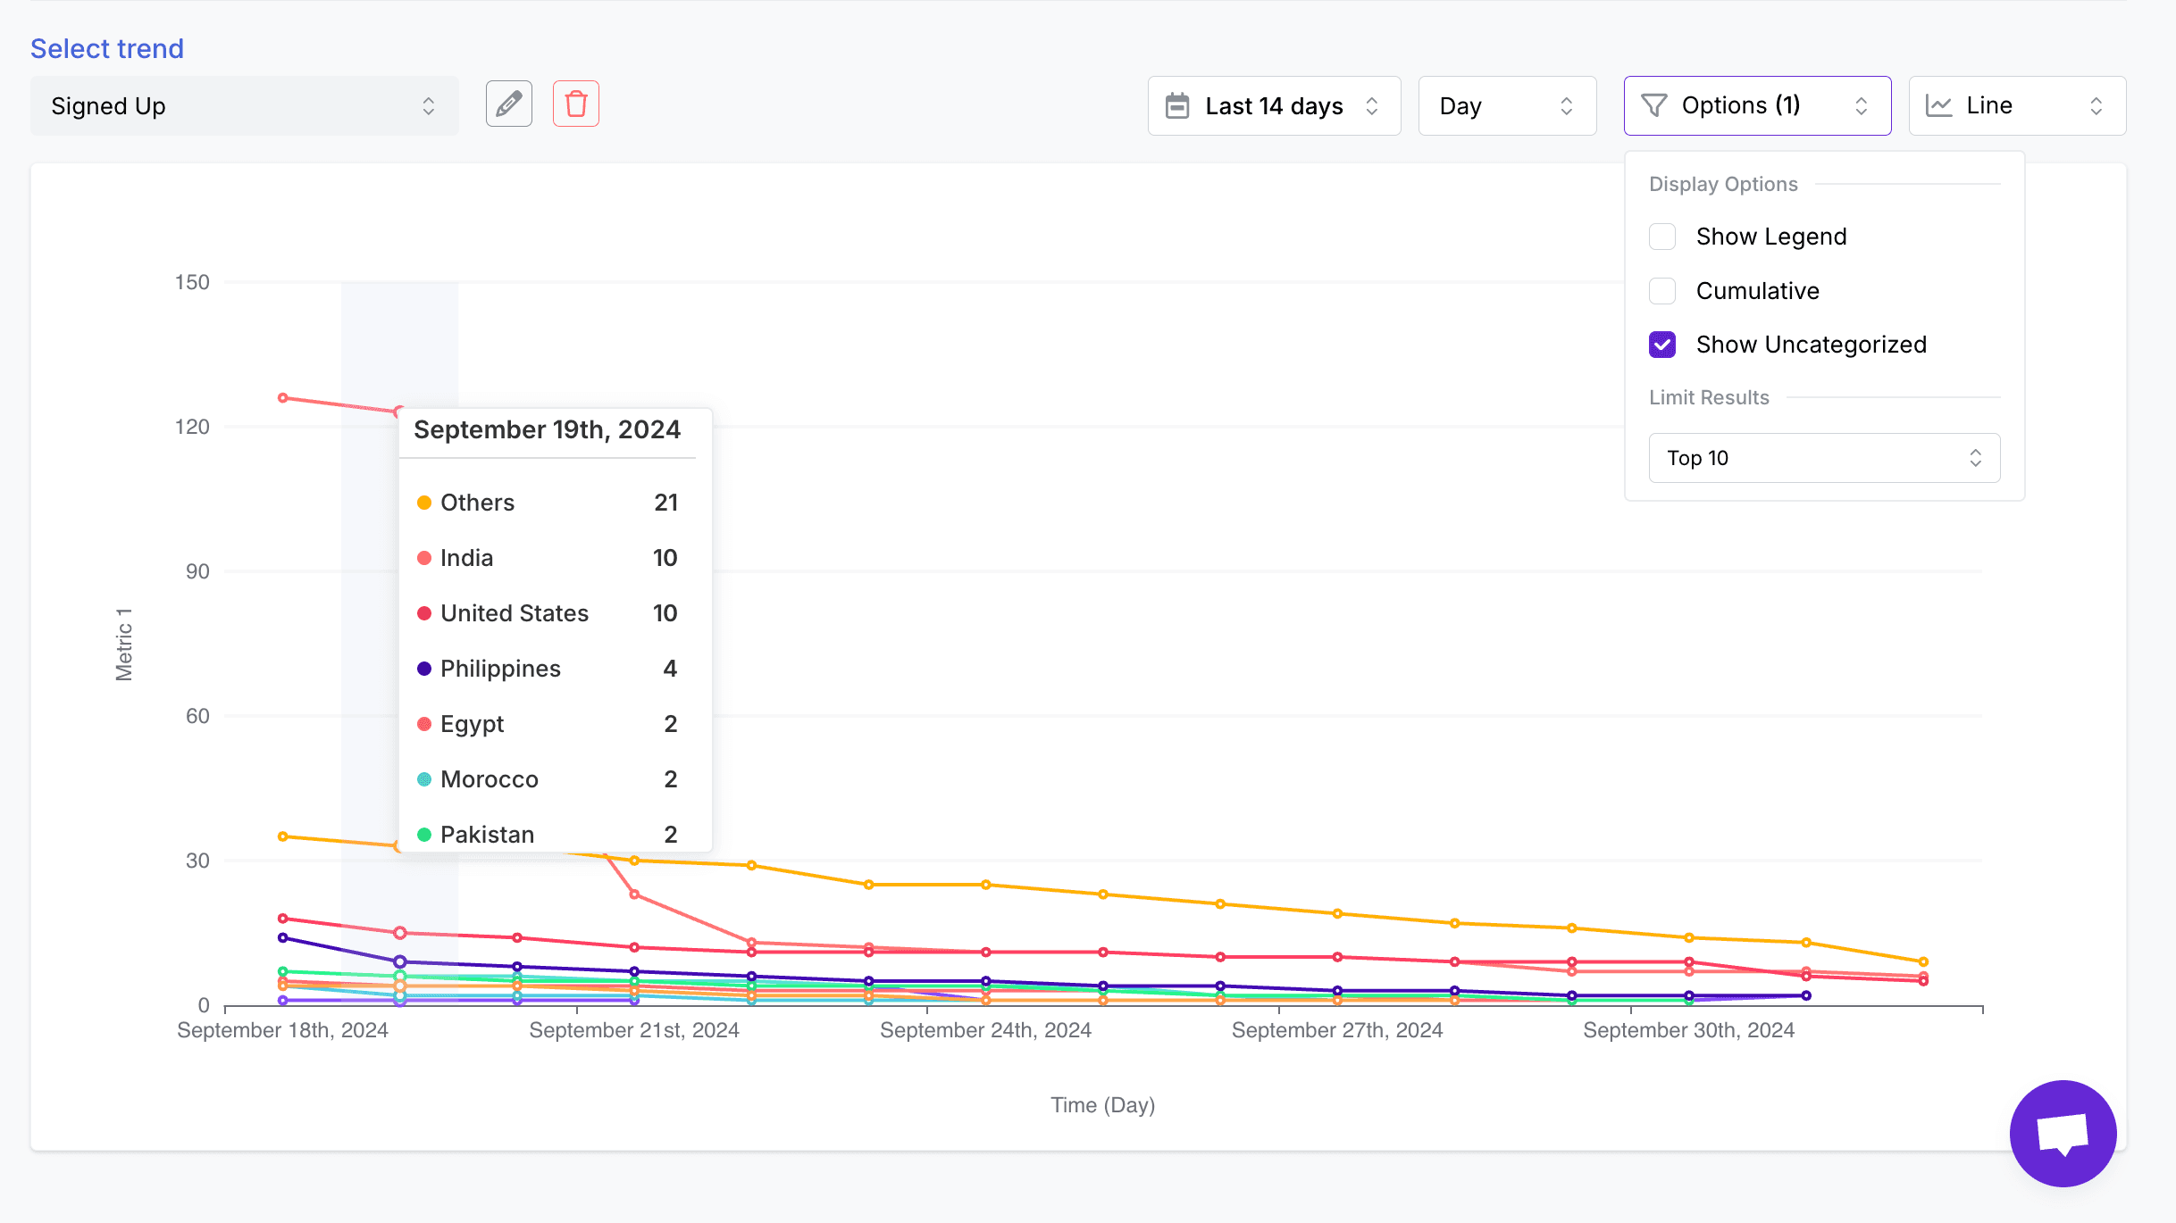The height and width of the screenshot is (1223, 2176).
Task: Click the line chart icon
Action: pos(1938,106)
